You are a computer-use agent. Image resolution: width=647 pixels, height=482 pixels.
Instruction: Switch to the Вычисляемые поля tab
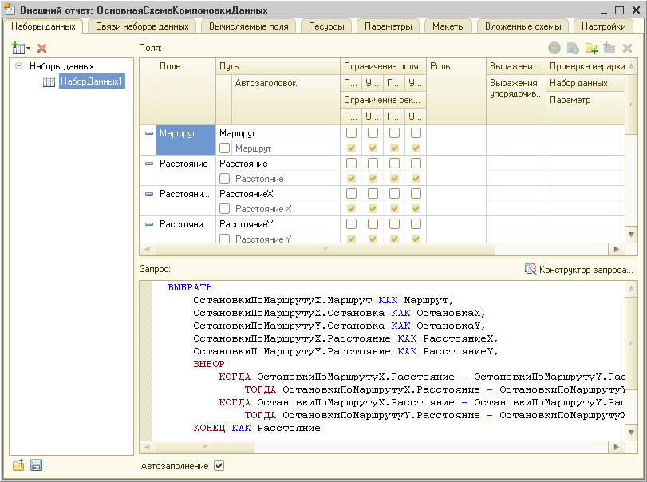248,26
